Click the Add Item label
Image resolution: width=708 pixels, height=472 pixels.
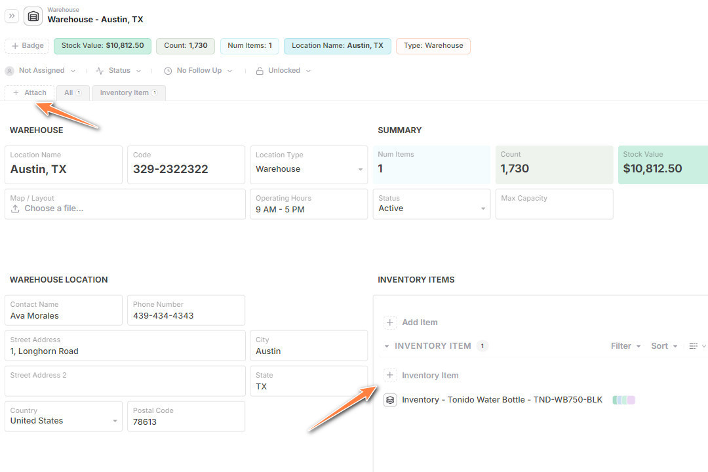point(420,323)
